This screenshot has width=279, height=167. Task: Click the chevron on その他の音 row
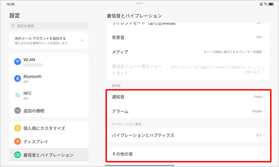coord(264,154)
